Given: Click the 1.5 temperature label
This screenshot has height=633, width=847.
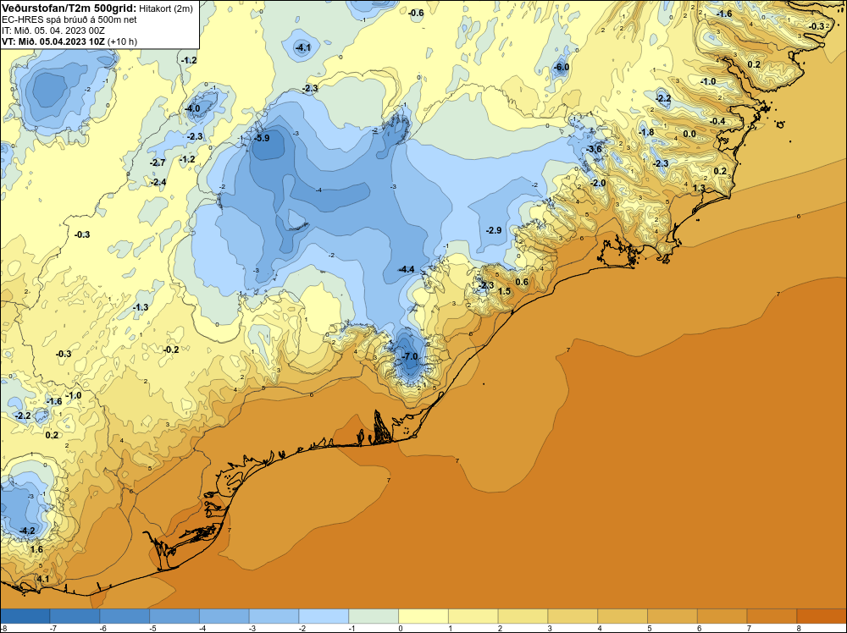Looking at the screenshot, I should tap(504, 291).
